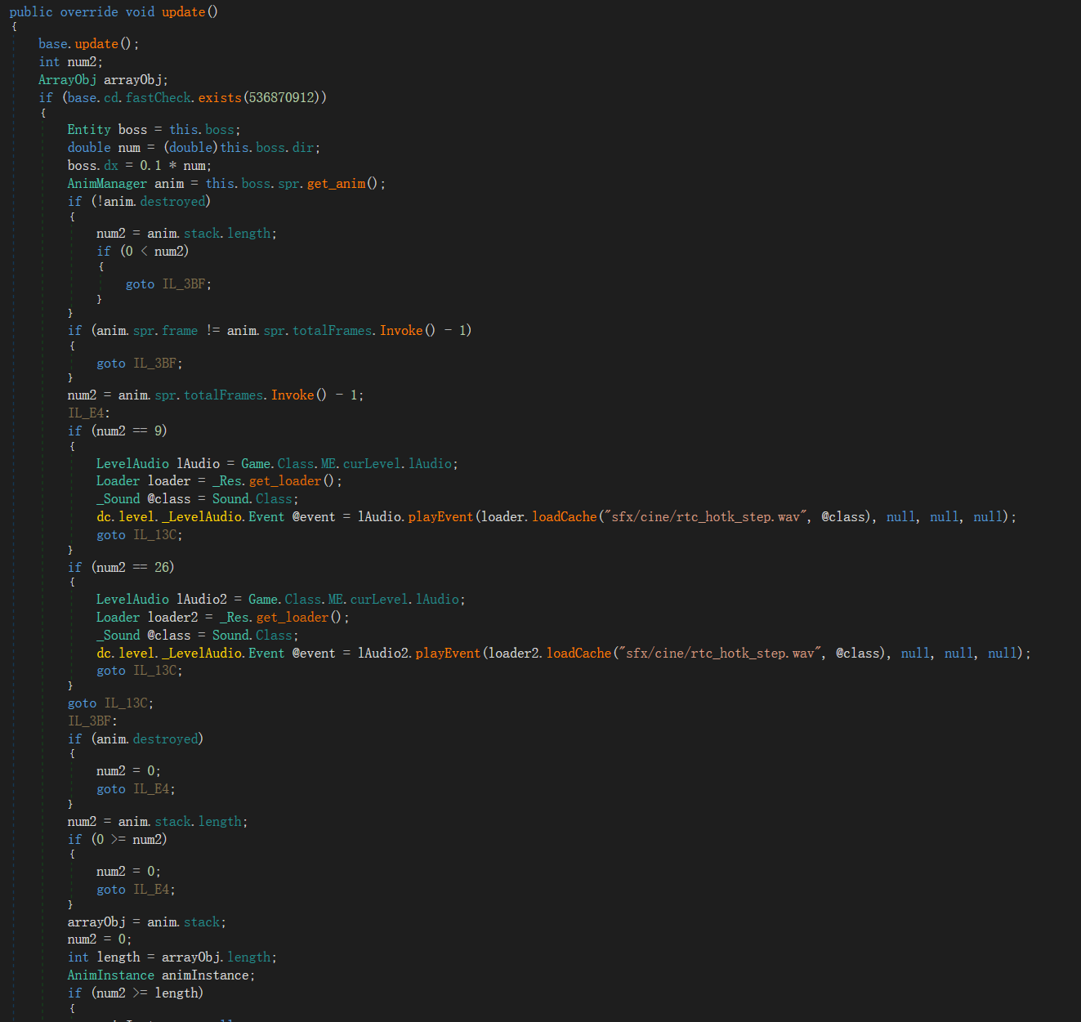Click the 'exists' method call
Screen dimensions: 1081x1022
pos(220,98)
